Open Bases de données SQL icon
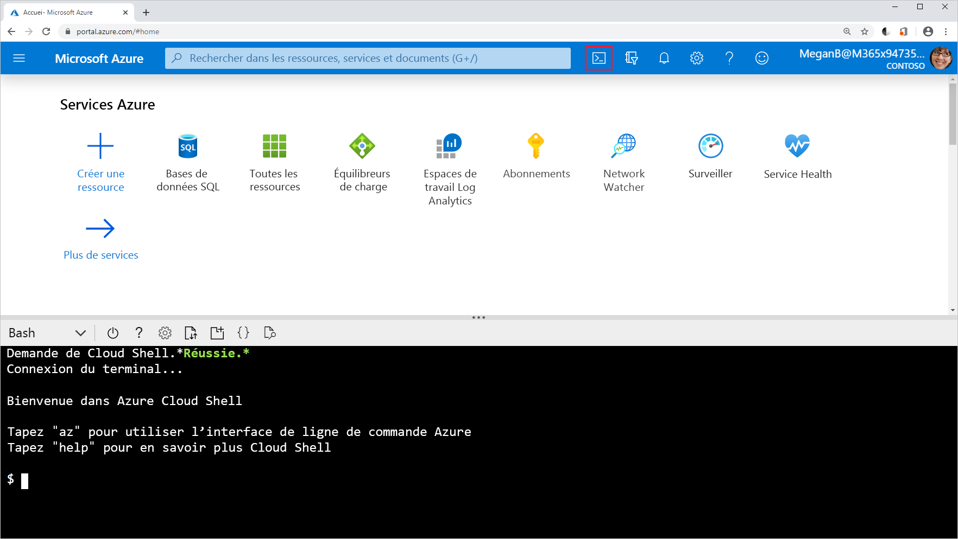958x539 pixels. [188, 146]
